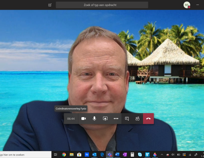This screenshot has height=158, width=204.
Task: Select the Teams taskbar icon
Action: click(x=110, y=155)
